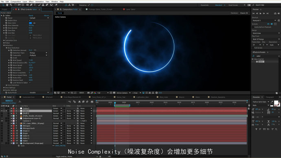Toggle video inclusion eye icon in Preview
The width and height of the screenshot is (281, 158).
pyautogui.click(x=268, y=24)
